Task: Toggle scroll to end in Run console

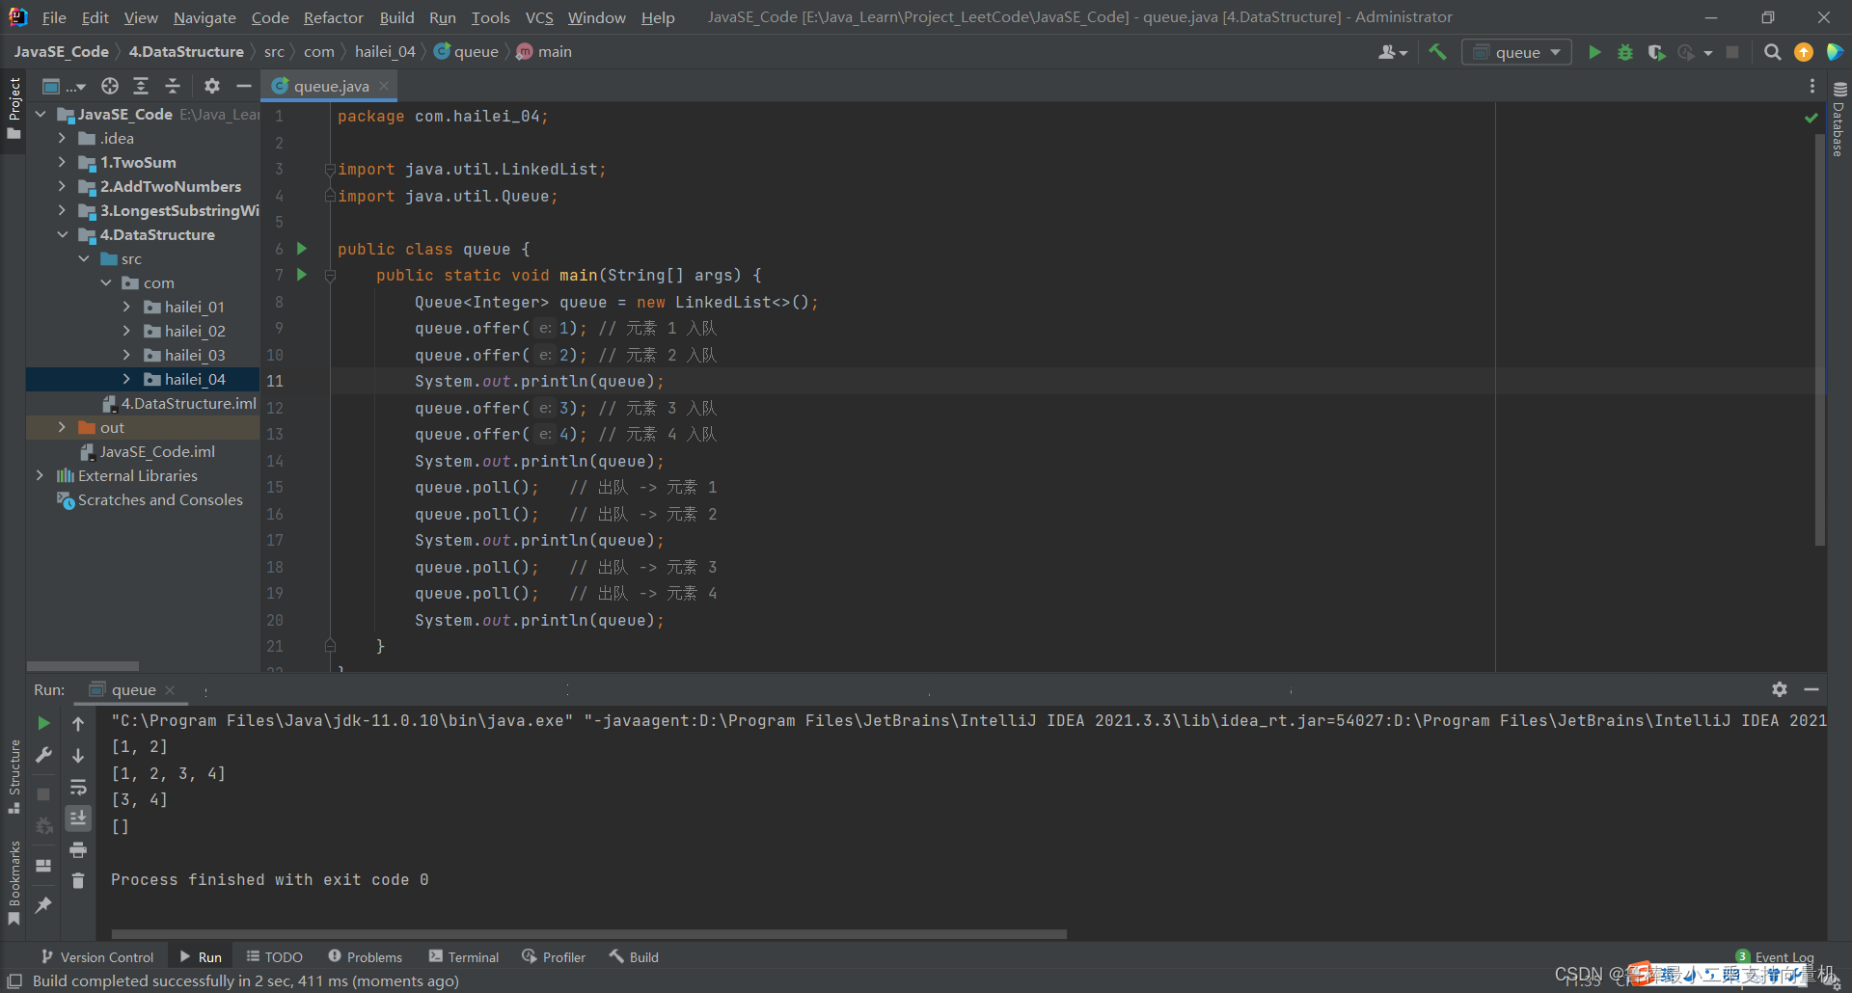Action: click(x=78, y=818)
